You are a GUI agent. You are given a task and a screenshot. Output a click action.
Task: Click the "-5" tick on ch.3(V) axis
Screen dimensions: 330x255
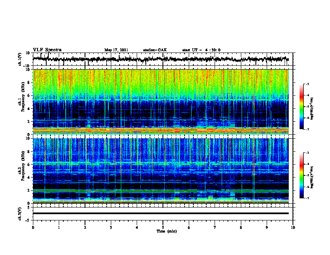pos(28,220)
